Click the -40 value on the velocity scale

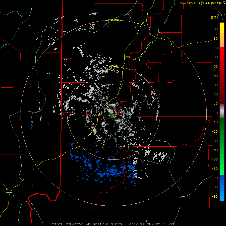click(x=215, y=150)
